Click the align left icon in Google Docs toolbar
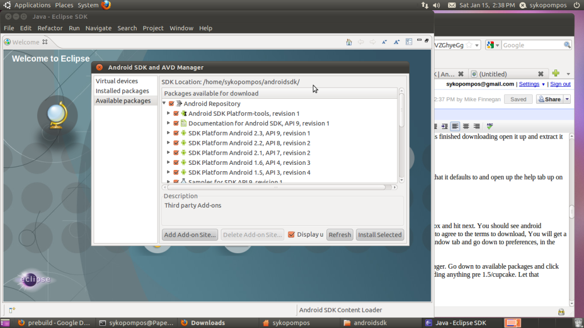 [x=455, y=126]
